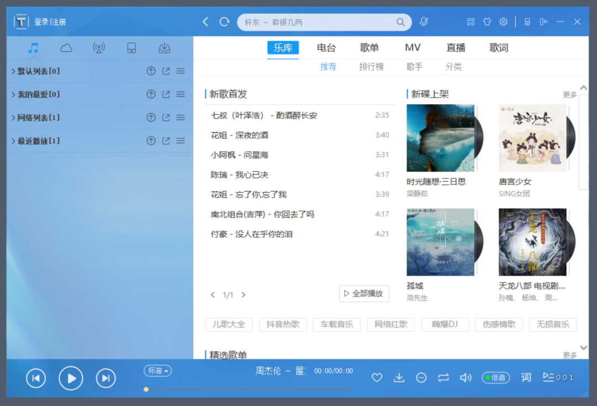Open the 无损音乐 tag
Viewport: 597px width, 406px height.
click(553, 324)
